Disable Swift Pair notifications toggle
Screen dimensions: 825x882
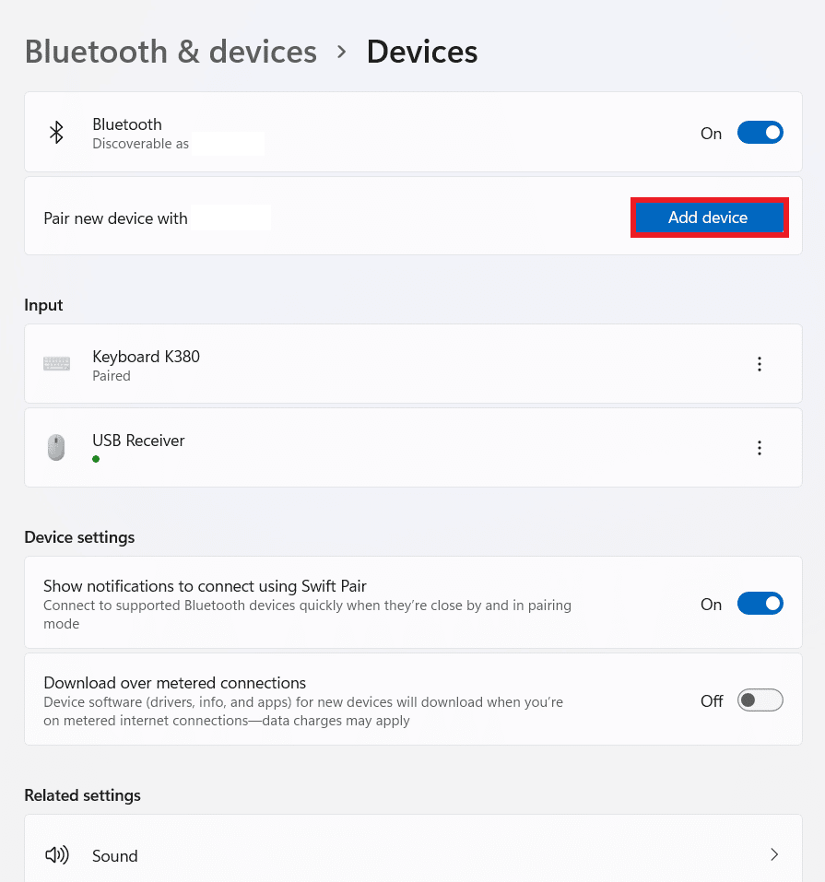click(760, 604)
